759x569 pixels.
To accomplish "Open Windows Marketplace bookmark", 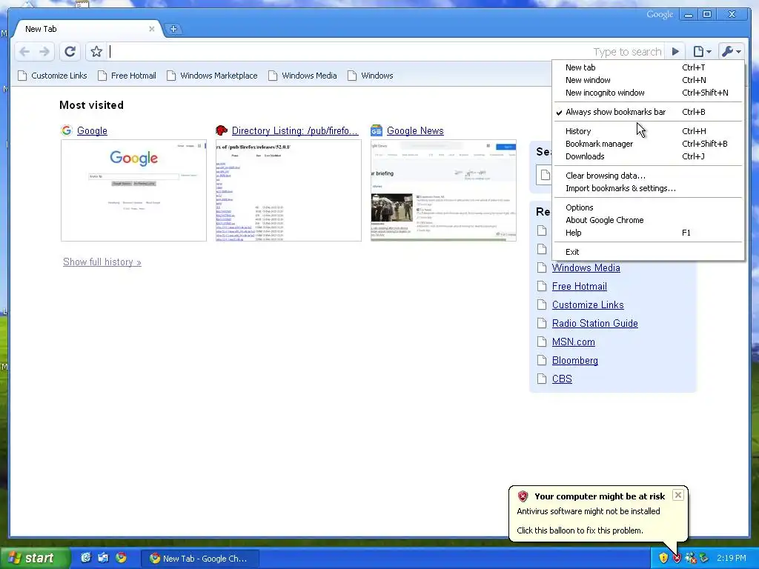I will click(212, 76).
